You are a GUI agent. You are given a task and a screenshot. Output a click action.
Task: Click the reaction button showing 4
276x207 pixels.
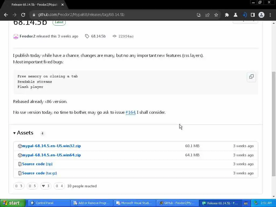pos(59,186)
